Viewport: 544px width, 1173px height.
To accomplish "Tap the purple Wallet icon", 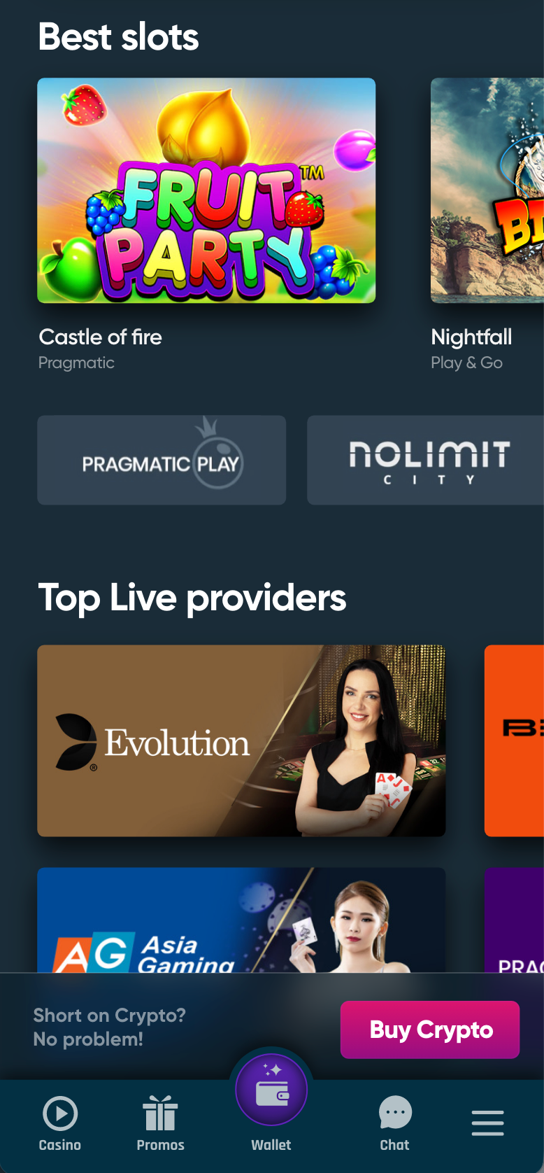I will point(271,1090).
